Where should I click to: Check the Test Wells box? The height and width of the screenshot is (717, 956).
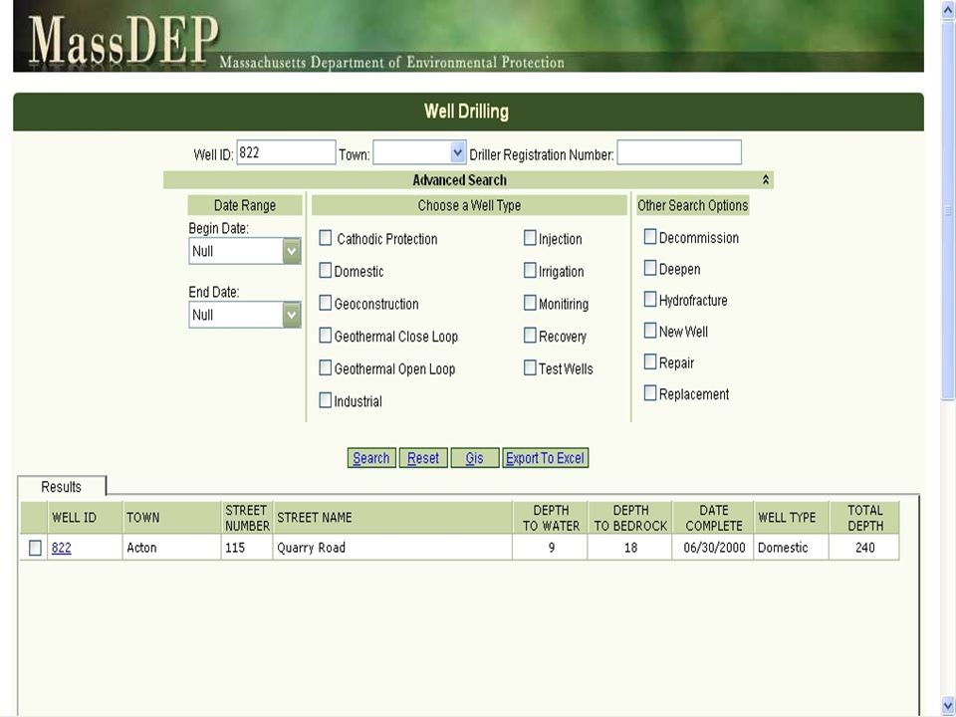coord(530,367)
